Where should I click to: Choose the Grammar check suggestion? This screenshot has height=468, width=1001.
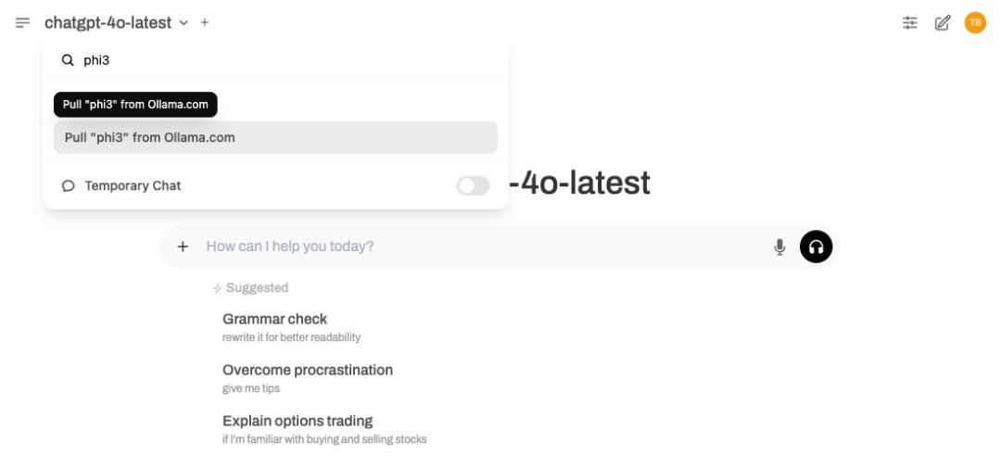(x=274, y=326)
